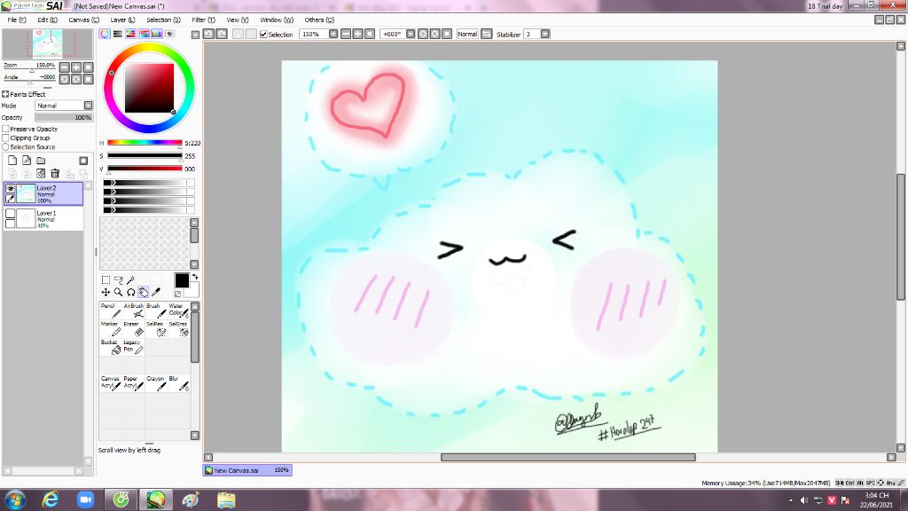Select the Water Color tool
The width and height of the screenshot is (908, 511).
178,311
